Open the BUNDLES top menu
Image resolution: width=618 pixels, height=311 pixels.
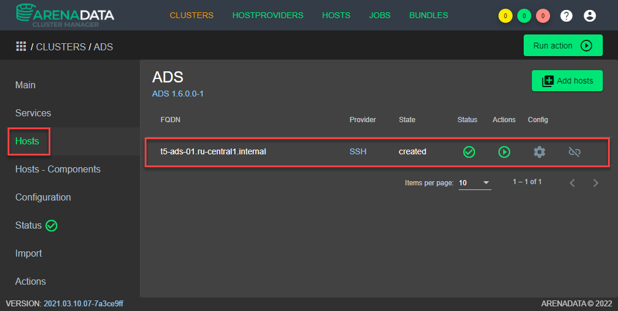click(x=428, y=16)
